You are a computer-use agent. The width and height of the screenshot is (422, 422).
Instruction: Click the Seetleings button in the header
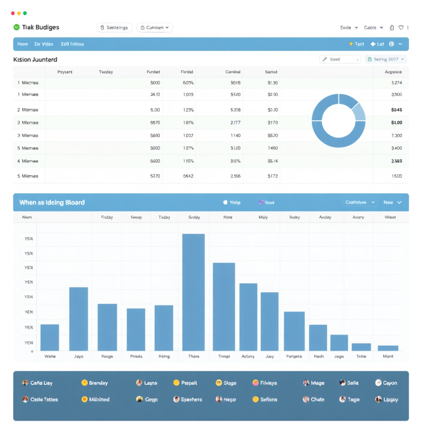click(x=114, y=28)
